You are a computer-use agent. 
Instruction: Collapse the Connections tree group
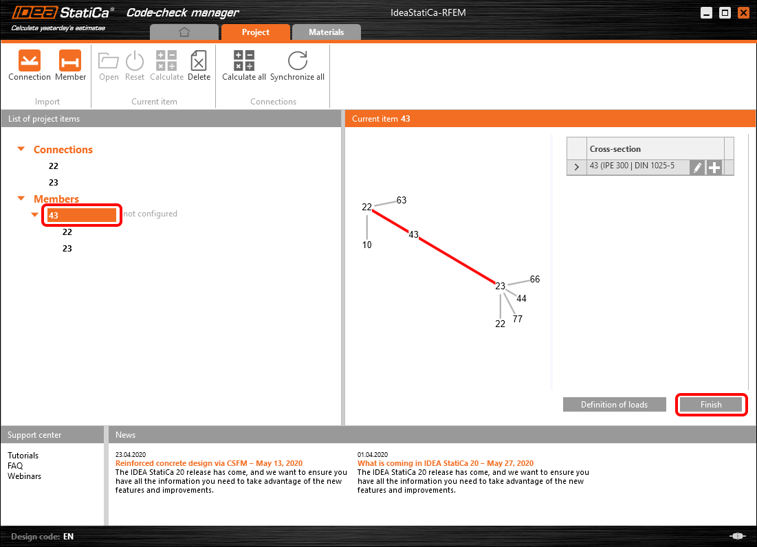click(x=21, y=149)
